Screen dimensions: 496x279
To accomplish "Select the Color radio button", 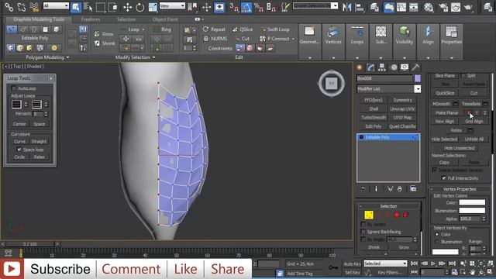I will (x=437, y=234).
